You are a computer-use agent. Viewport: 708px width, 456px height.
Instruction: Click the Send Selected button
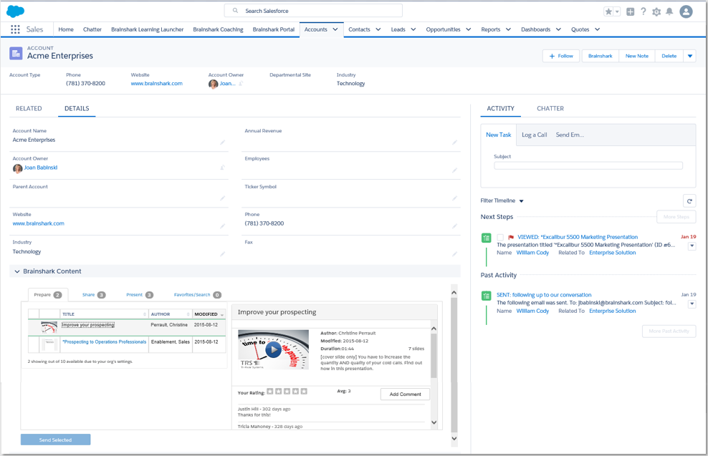56,440
